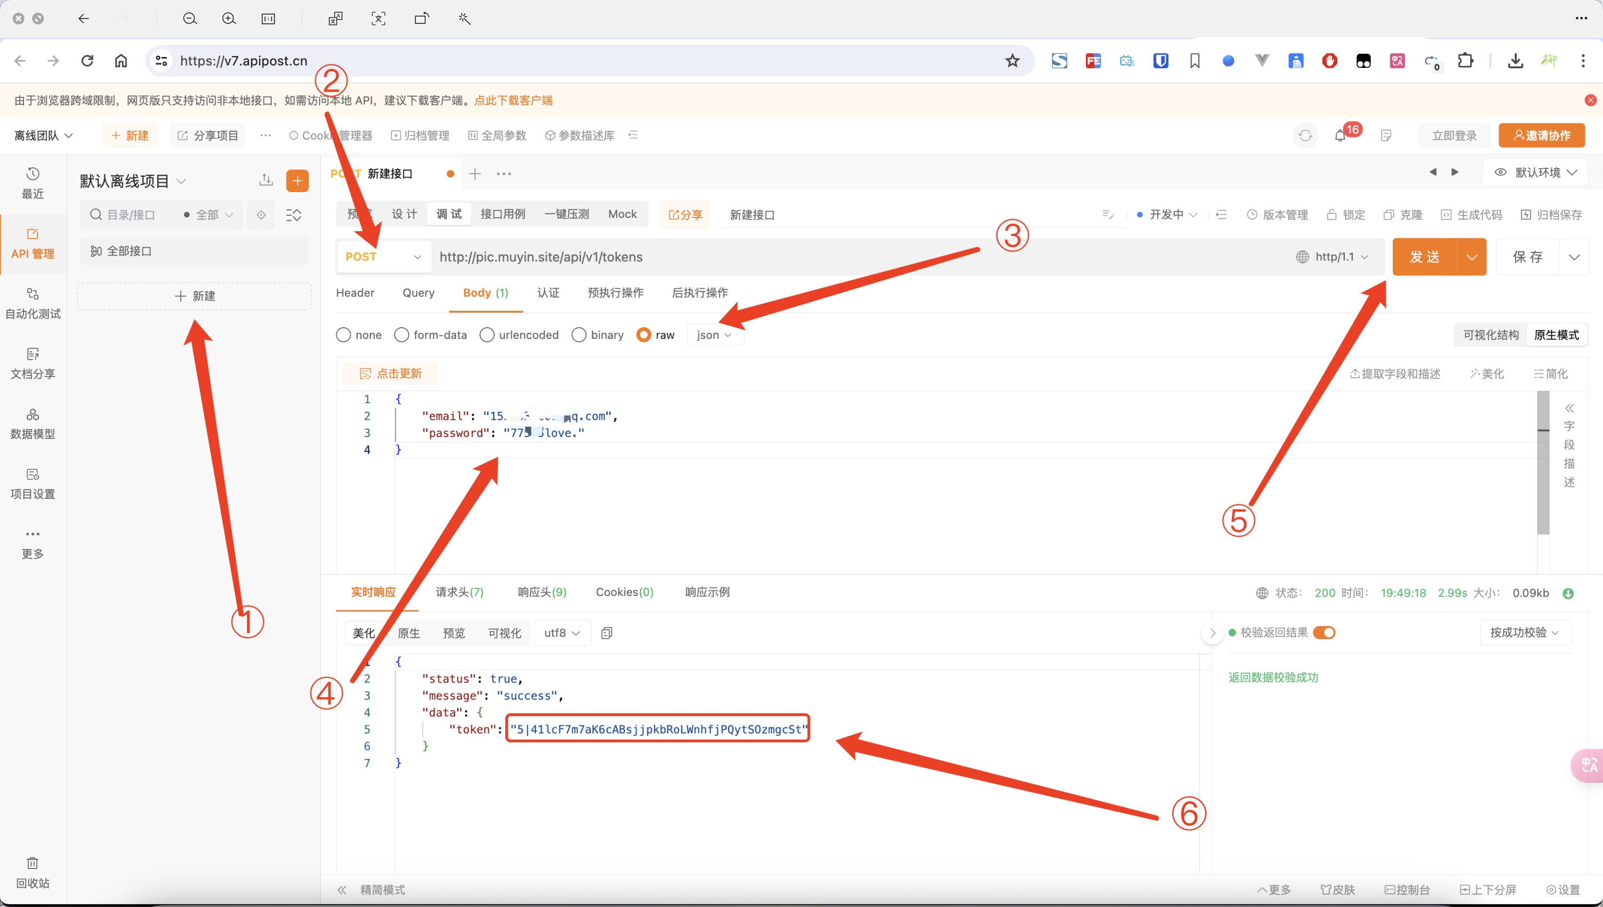Open the tab bar three-dot menu
The height and width of the screenshot is (907, 1603).
tap(504, 174)
